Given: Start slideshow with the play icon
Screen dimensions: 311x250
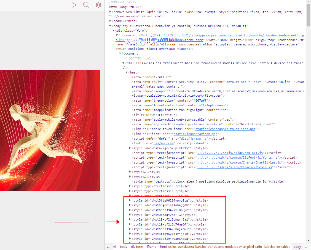Looking at the screenshot, I should 74,5.
